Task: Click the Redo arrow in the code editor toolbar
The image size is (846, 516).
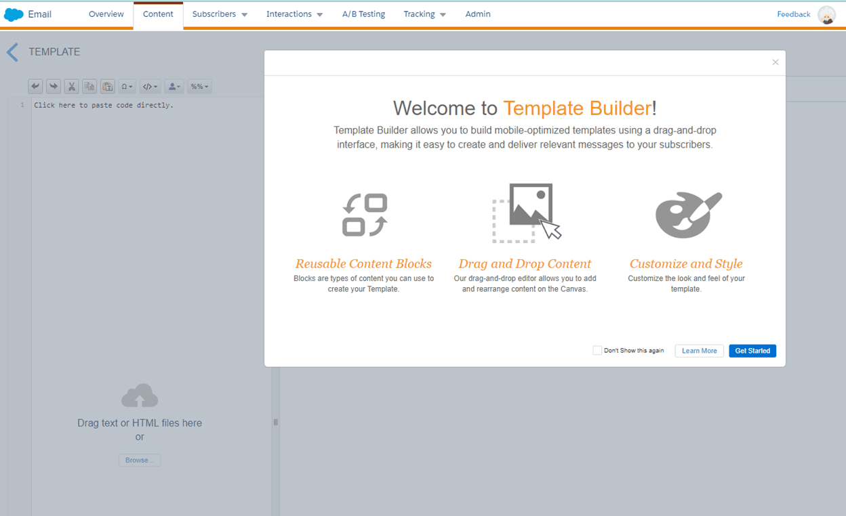Action: (53, 86)
